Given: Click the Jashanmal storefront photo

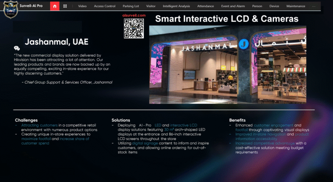Looking at the screenshot, I should [228, 65].
